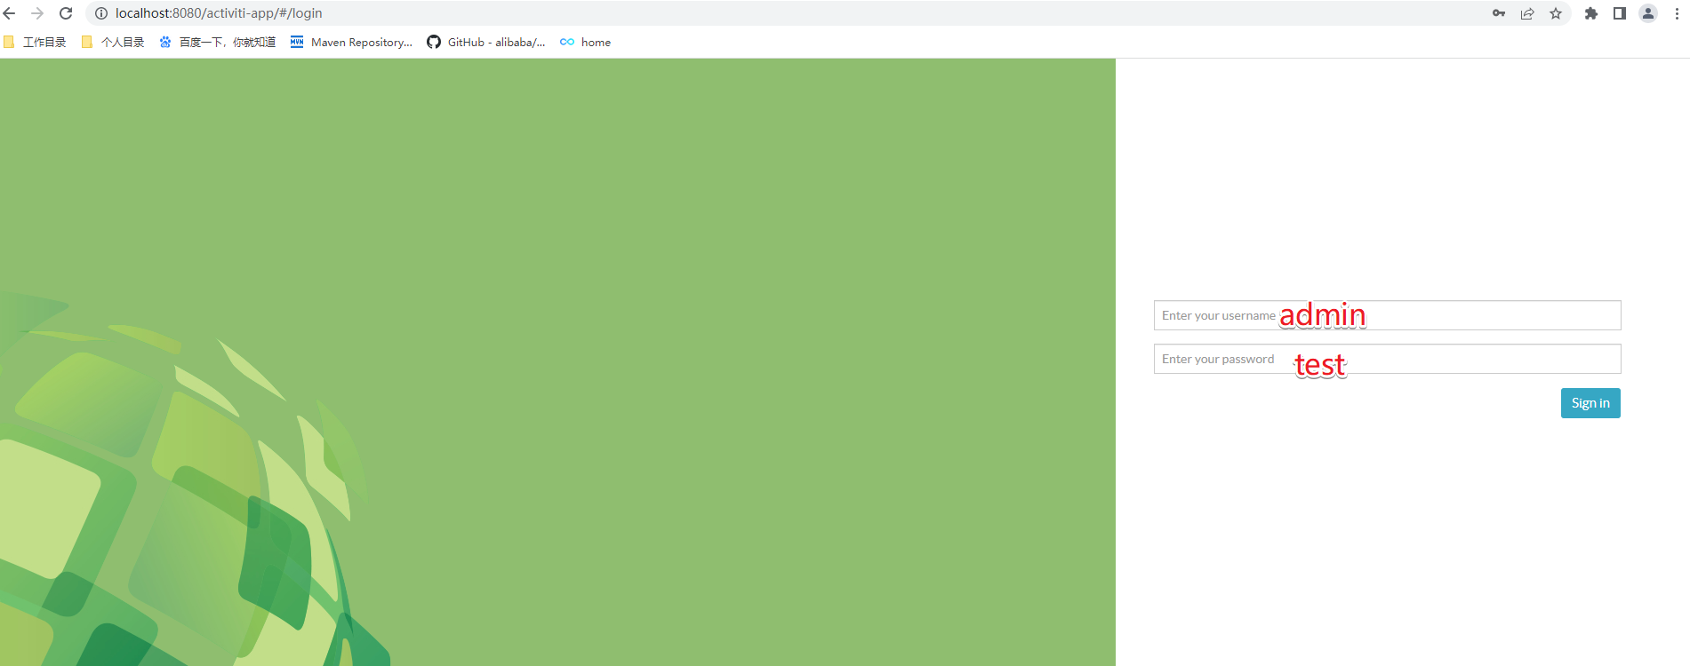
Task: Open Chrome three-dot menu
Action: [x=1677, y=13]
